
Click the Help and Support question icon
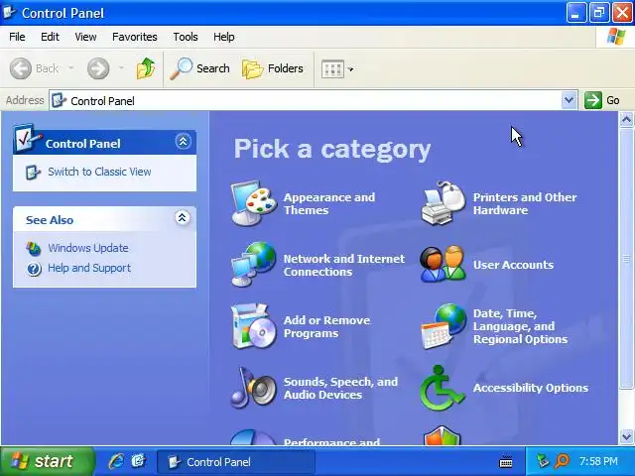[34, 269]
